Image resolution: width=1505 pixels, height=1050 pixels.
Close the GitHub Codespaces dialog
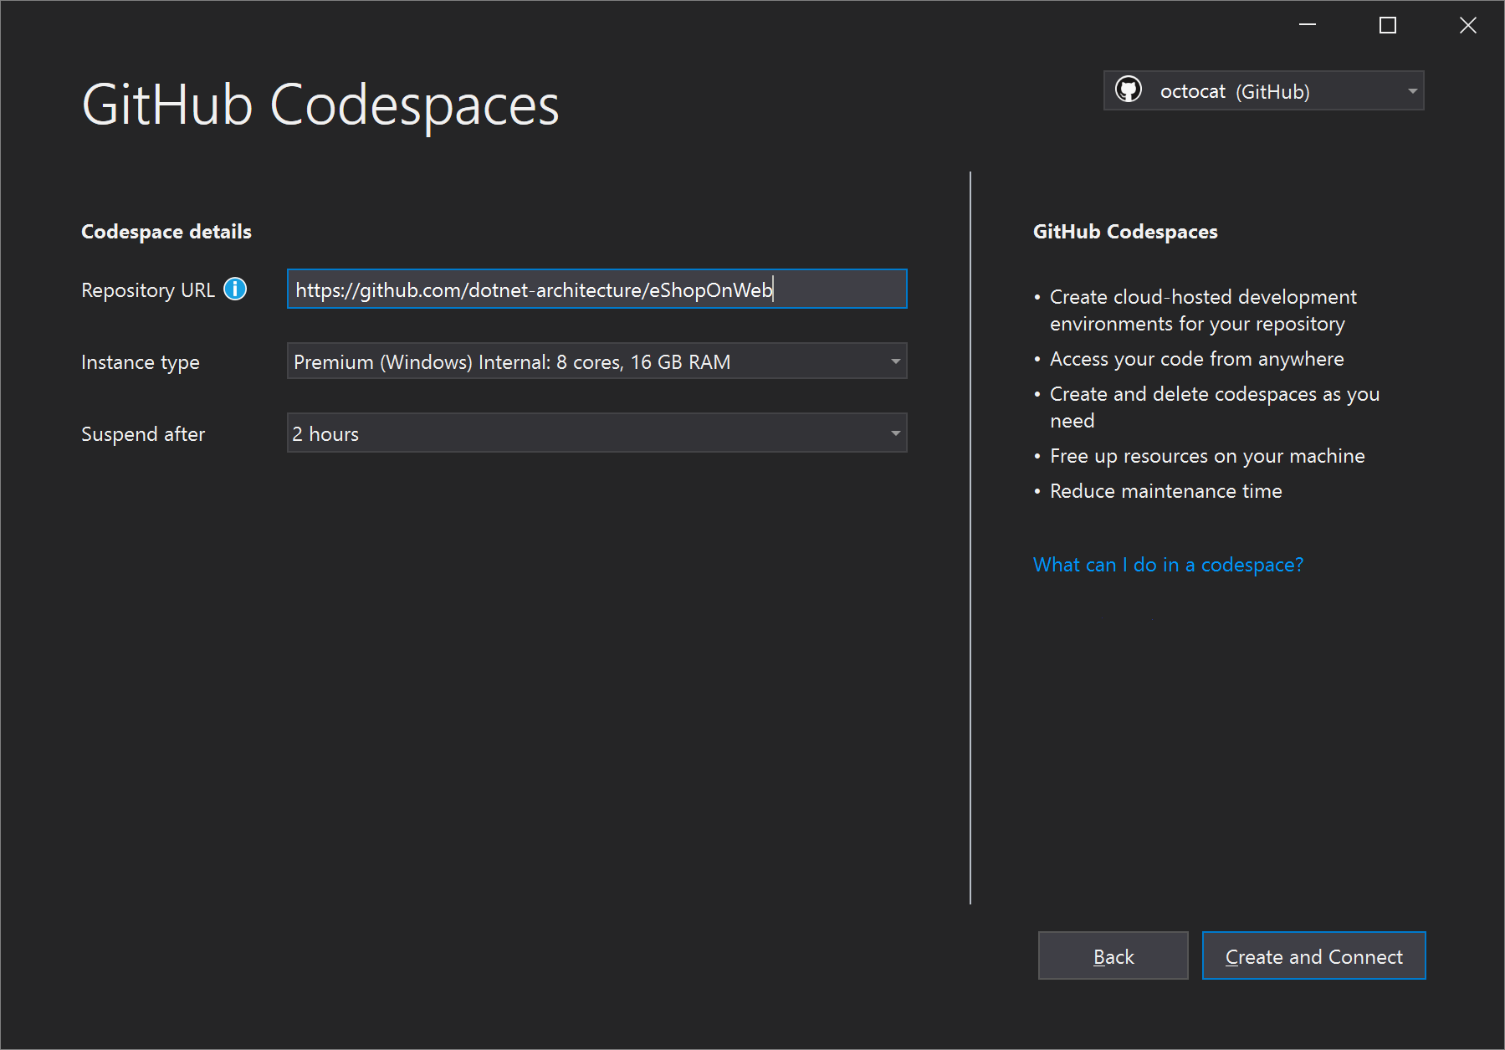(1467, 25)
